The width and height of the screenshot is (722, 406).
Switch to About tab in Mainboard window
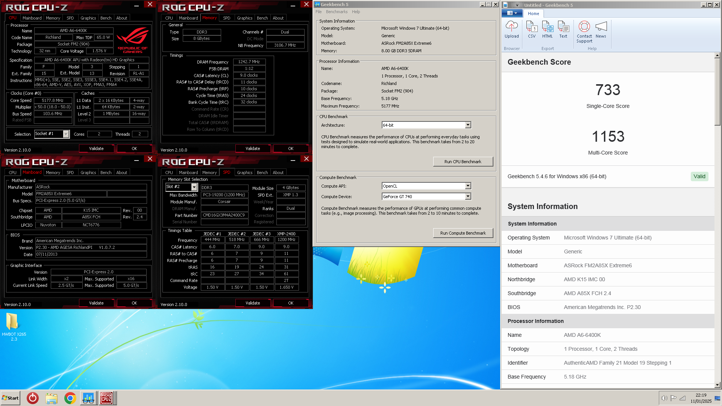click(x=121, y=173)
